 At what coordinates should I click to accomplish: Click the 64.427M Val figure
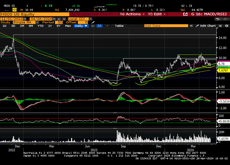click(x=197, y=10)
